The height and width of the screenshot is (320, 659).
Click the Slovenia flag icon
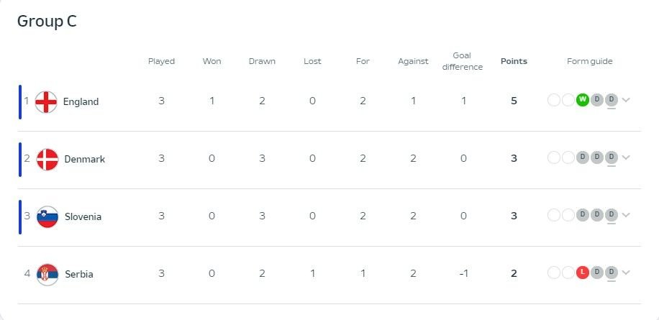pos(47,217)
